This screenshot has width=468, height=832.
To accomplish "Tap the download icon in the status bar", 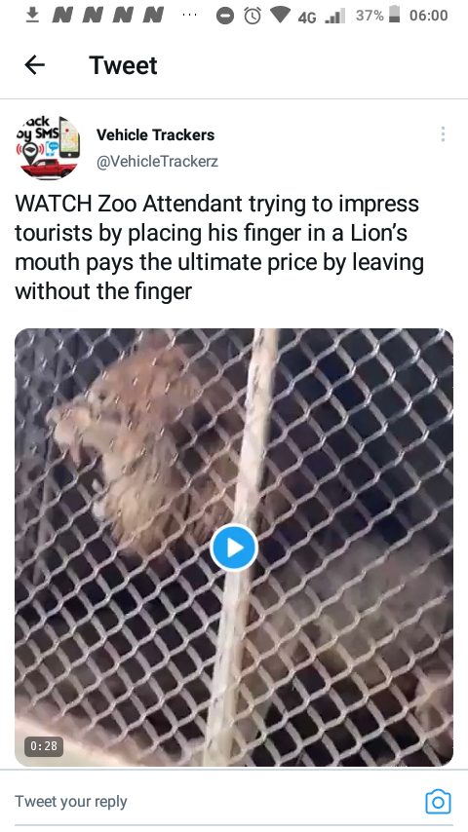I will [33, 15].
